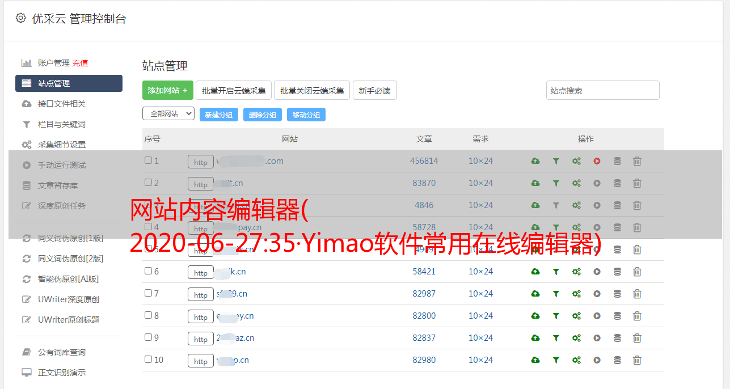Click the filter icon in row 7
This screenshot has width=730, height=389.
tap(556, 294)
